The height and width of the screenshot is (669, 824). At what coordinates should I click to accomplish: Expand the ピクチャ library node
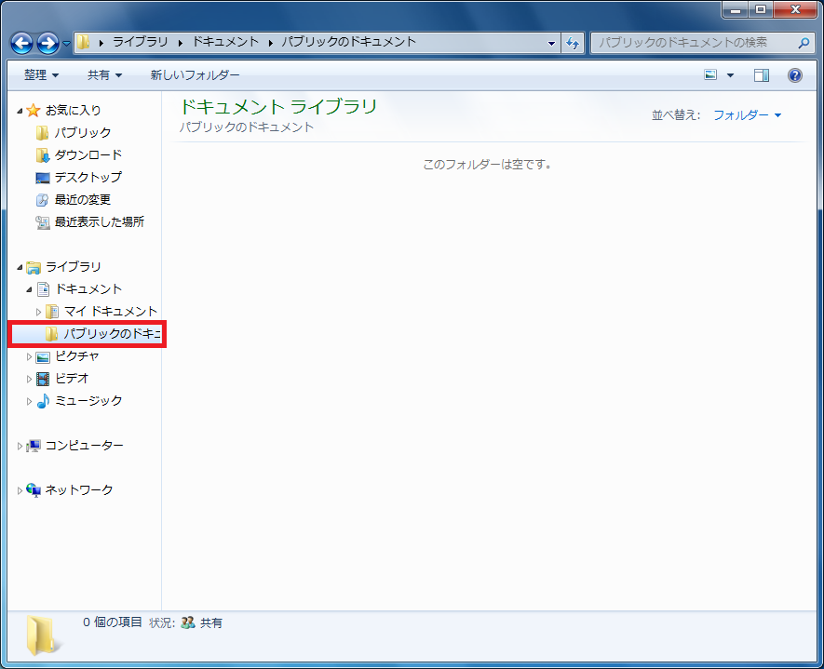(x=30, y=356)
